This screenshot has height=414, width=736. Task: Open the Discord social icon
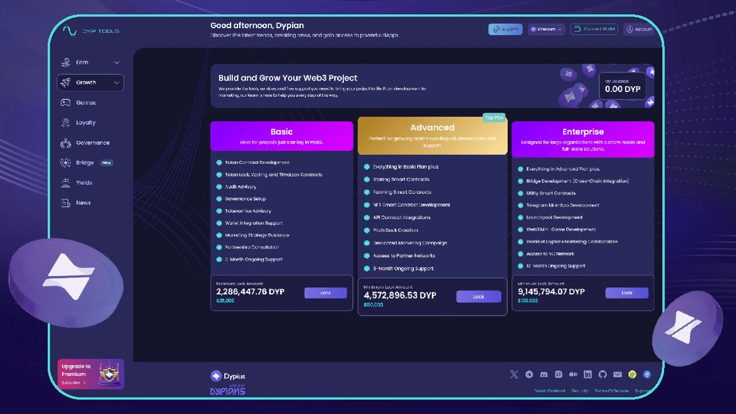click(544, 374)
